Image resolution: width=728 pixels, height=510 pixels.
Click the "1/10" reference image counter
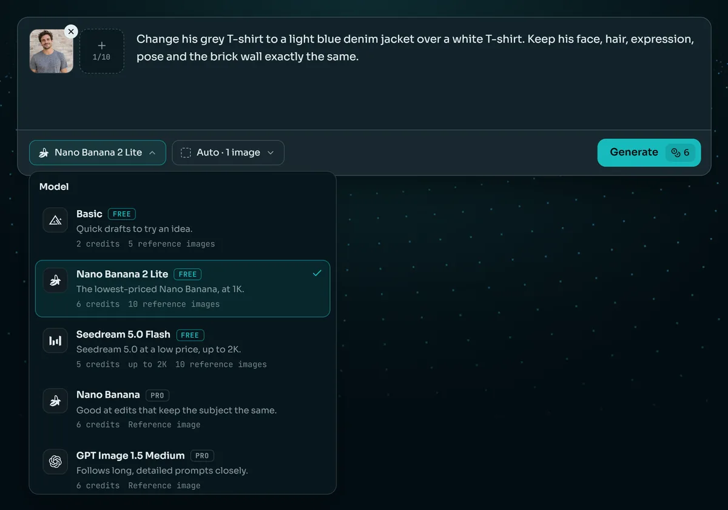[x=102, y=58]
